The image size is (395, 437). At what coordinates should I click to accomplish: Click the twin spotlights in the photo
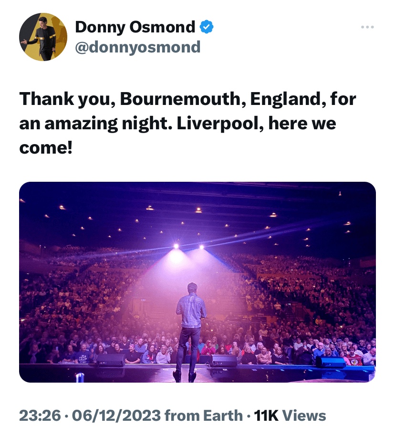[188, 247]
